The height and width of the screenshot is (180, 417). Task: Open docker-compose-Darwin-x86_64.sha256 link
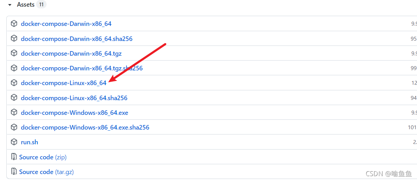[x=77, y=39]
